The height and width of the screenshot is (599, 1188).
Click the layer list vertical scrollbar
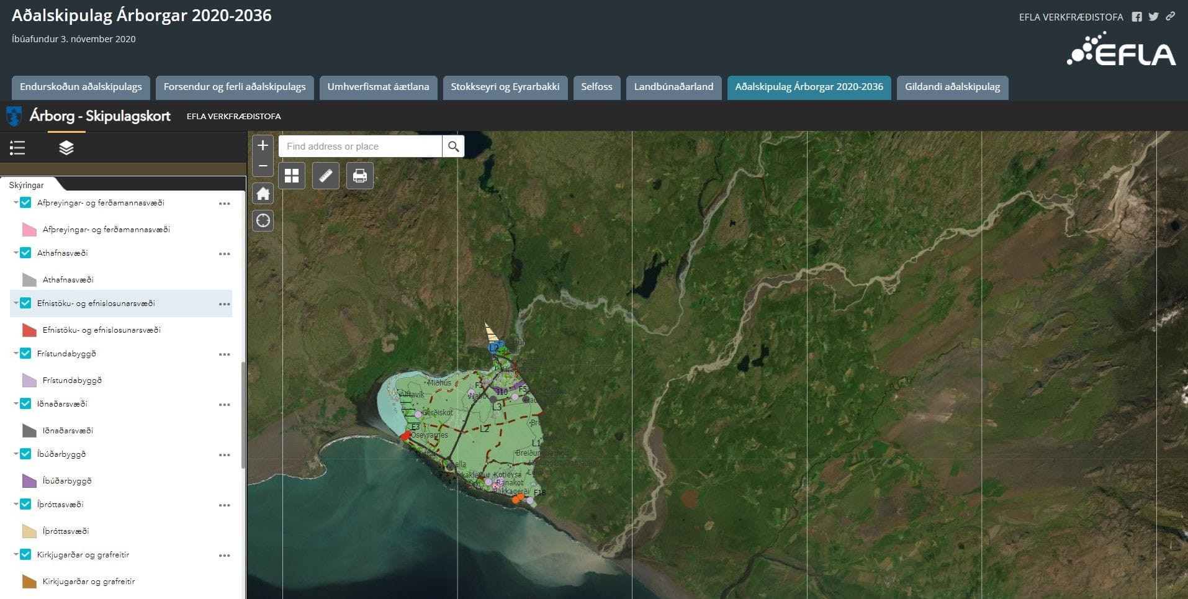click(x=243, y=414)
